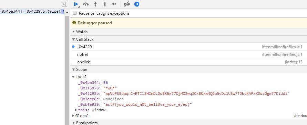307x125 pixels.
Task: Deactivate breakpoints icon
Action: click(x=127, y=4)
